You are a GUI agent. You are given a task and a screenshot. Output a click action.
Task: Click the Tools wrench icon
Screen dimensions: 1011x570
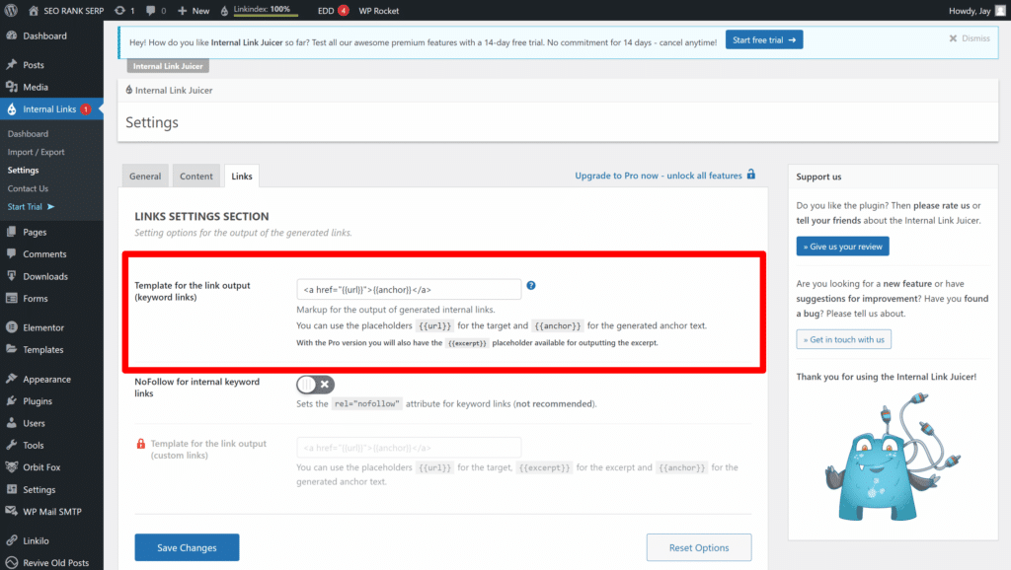point(12,445)
